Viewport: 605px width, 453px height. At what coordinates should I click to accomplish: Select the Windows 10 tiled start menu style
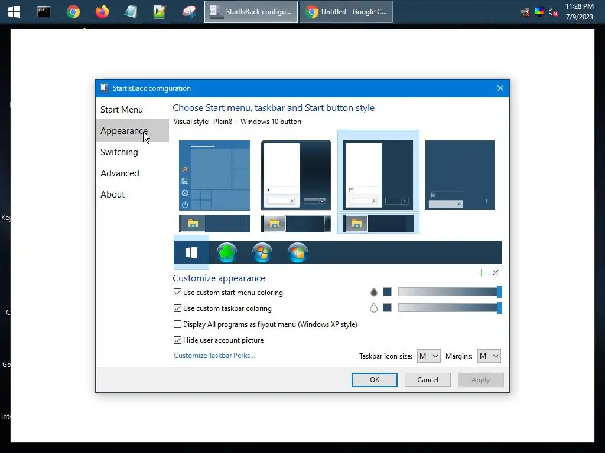click(214, 175)
